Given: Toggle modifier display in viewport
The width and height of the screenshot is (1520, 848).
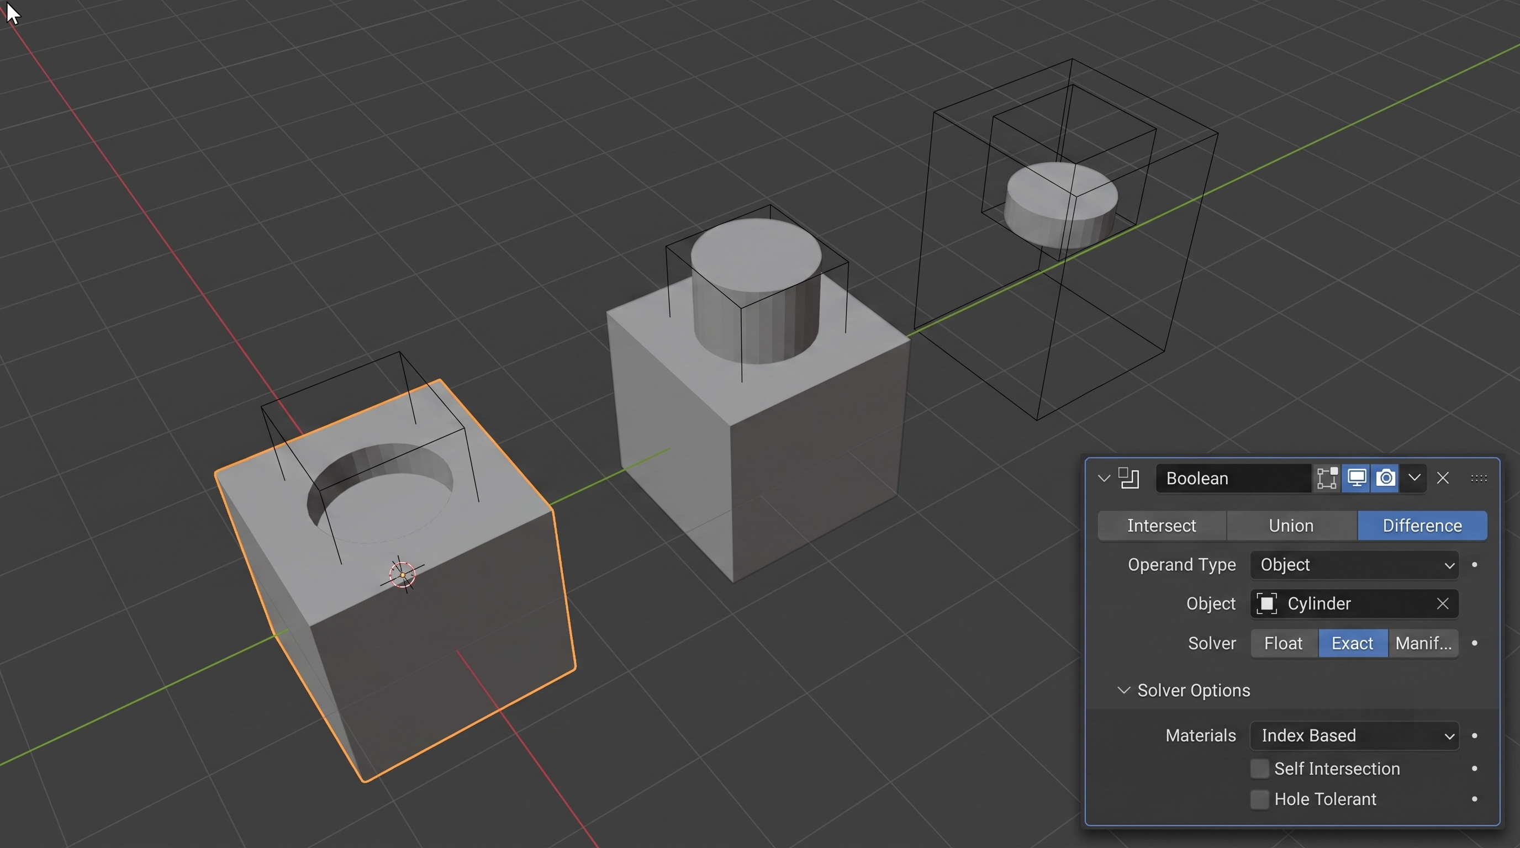Looking at the screenshot, I should pyautogui.click(x=1356, y=478).
